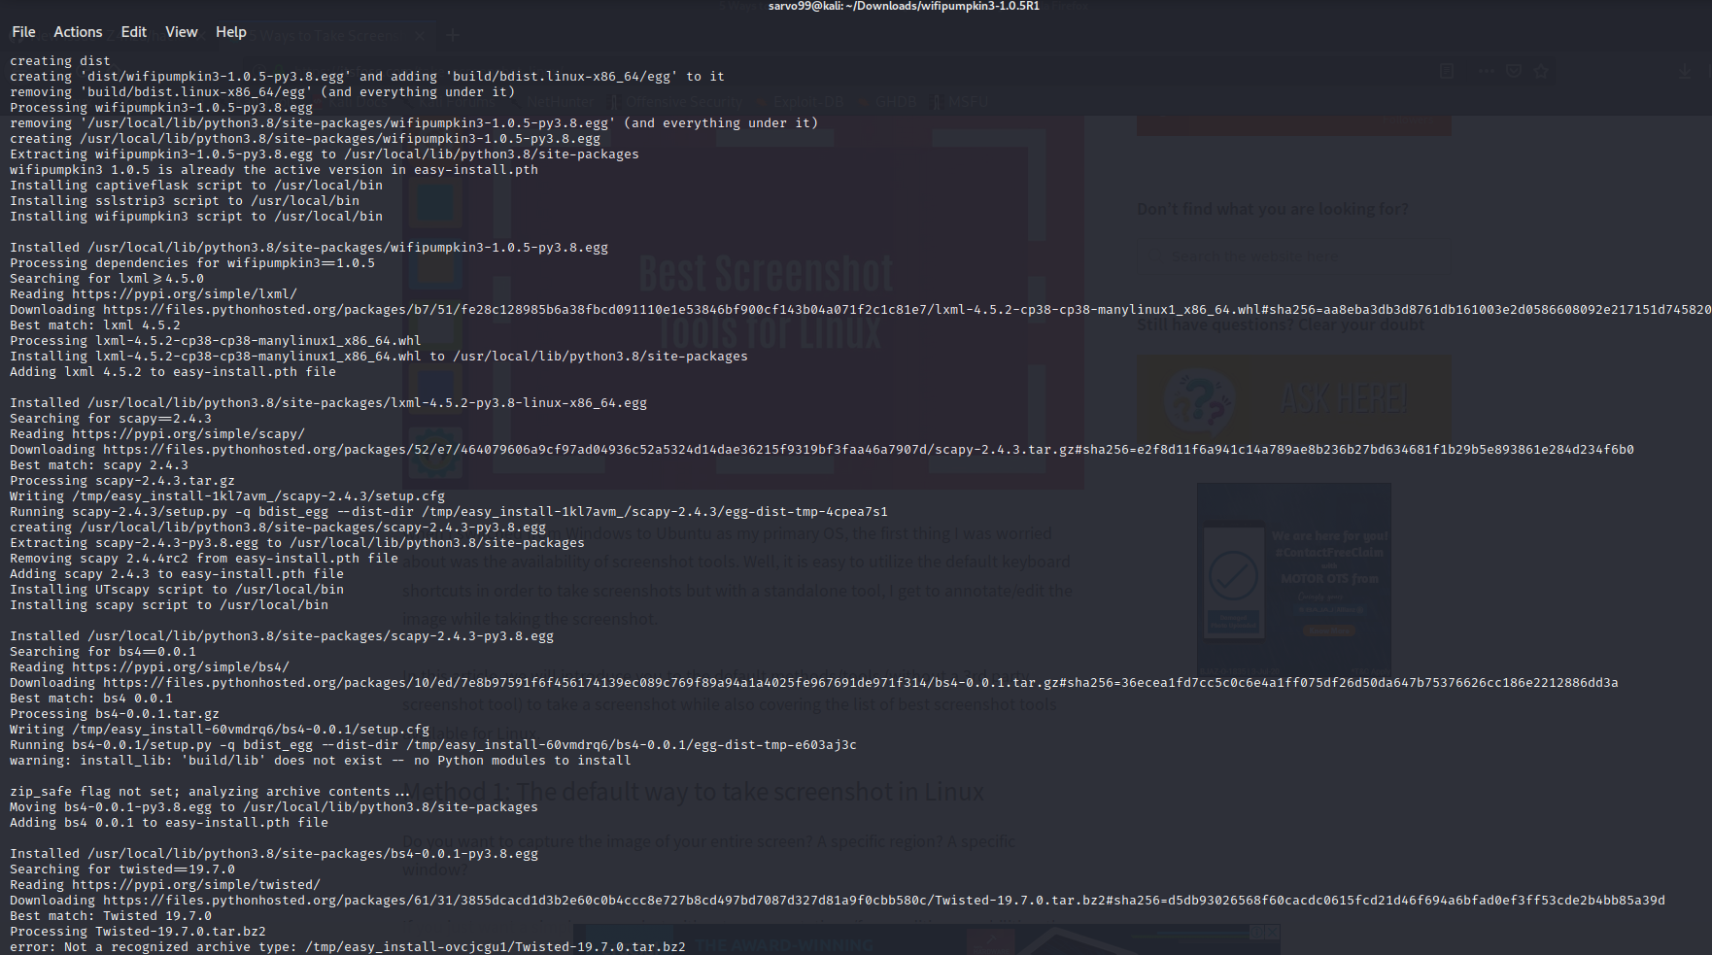The width and height of the screenshot is (1712, 955).
Task: Click 'Processing dependencies for wifipumpkin3==1.0.5' line
Action: (x=192, y=263)
